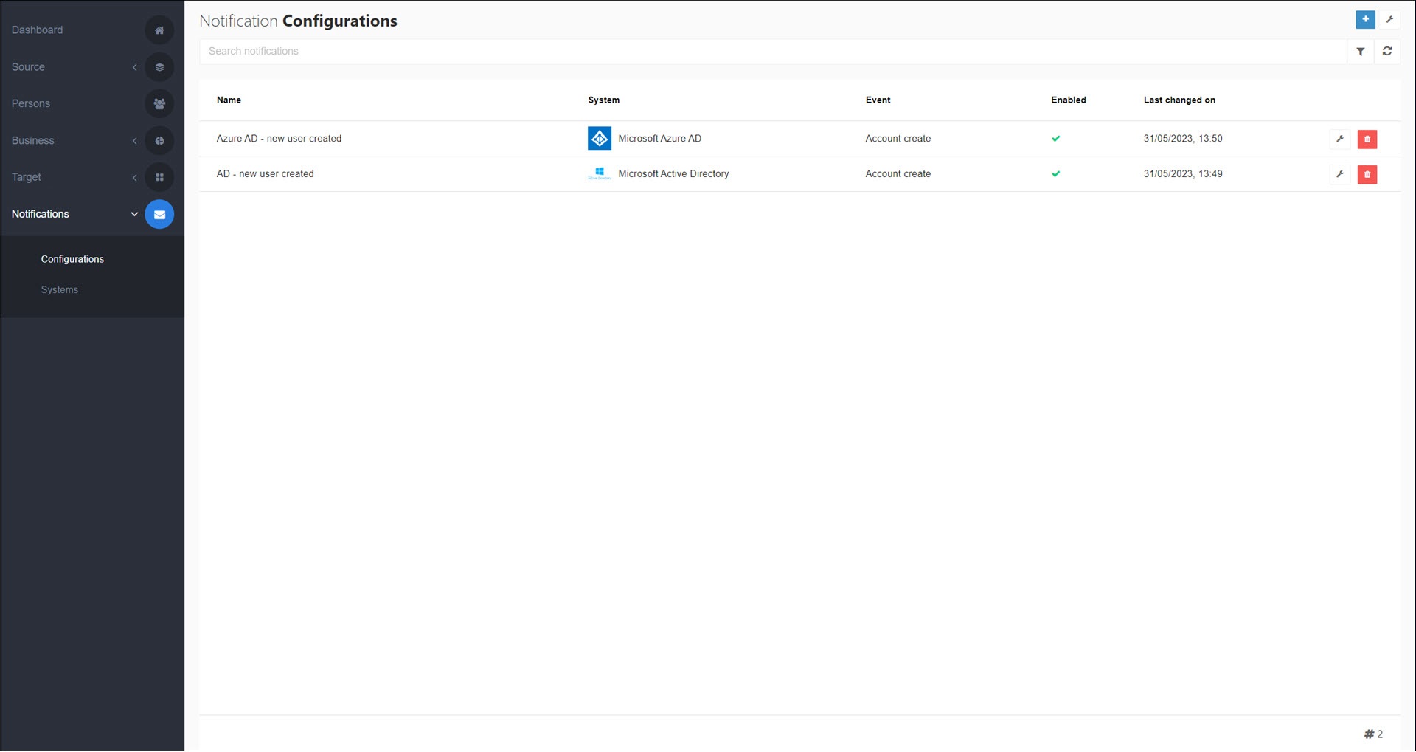Viewport: 1416px width, 752px height.
Task: Expand the Target menu chevron
Action: 135,178
